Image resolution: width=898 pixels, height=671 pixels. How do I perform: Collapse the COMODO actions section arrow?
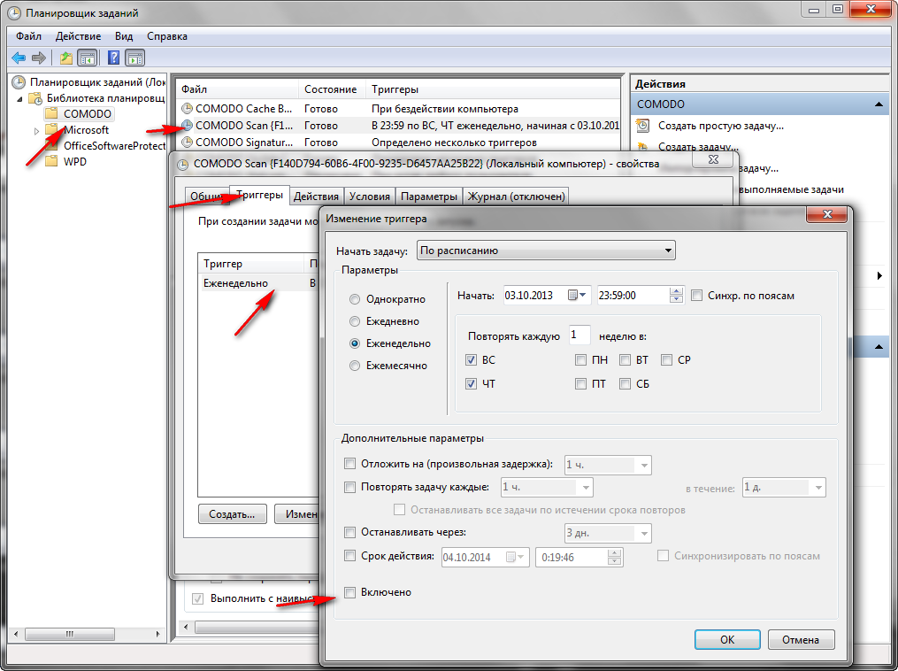(x=879, y=104)
